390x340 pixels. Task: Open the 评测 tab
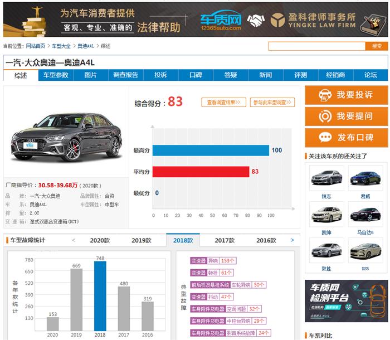click(301, 75)
